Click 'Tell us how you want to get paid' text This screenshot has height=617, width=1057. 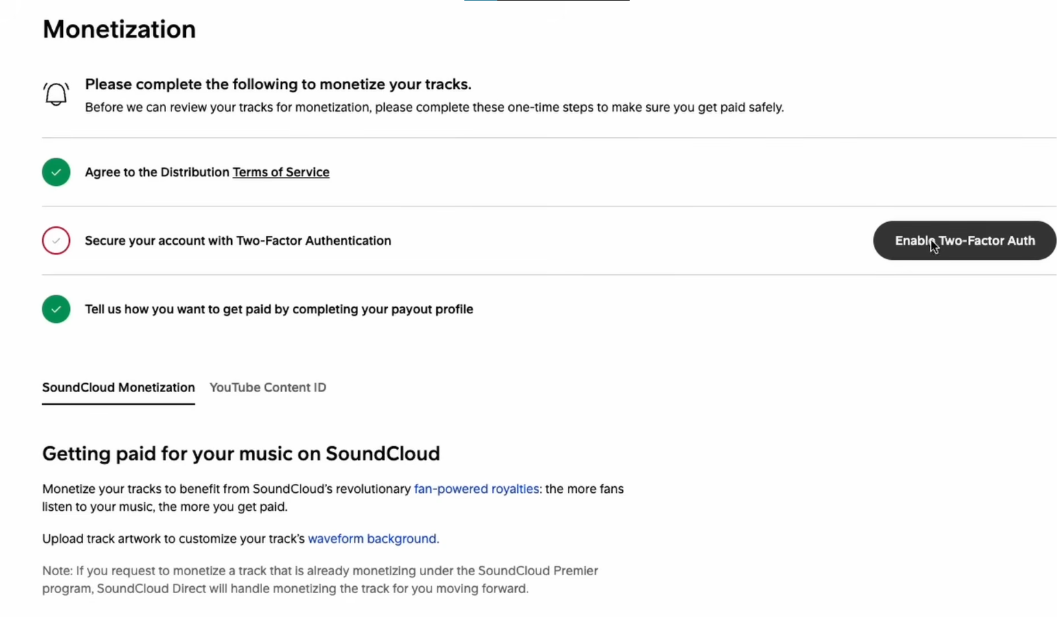[x=279, y=309]
